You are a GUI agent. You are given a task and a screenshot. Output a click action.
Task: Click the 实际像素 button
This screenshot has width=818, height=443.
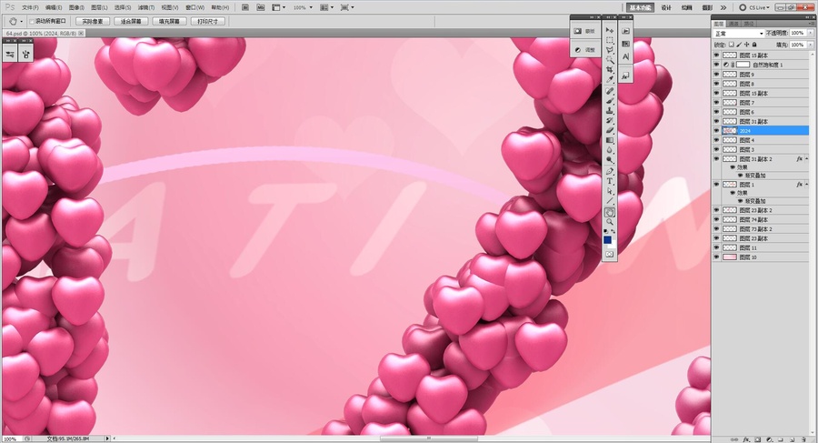coord(93,22)
